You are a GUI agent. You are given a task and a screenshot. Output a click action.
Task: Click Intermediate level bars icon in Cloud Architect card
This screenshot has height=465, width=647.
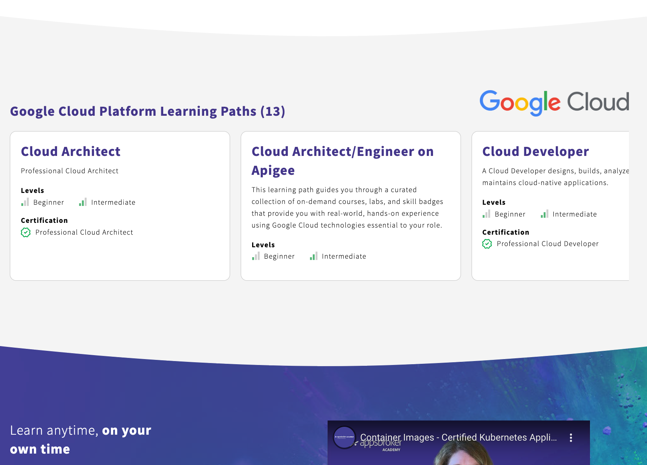83,202
